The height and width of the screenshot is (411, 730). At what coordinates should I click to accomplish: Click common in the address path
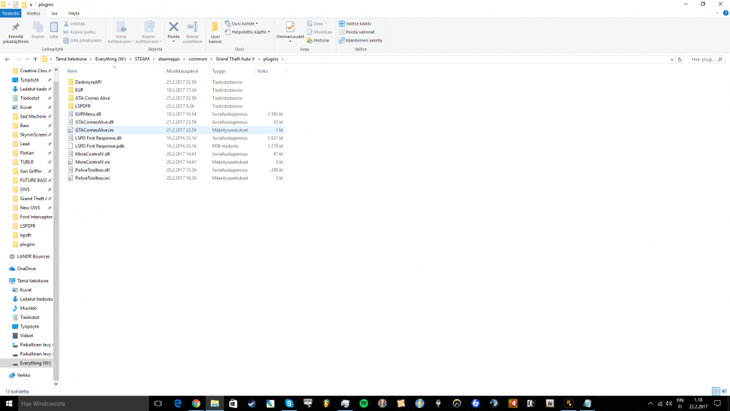(x=198, y=59)
